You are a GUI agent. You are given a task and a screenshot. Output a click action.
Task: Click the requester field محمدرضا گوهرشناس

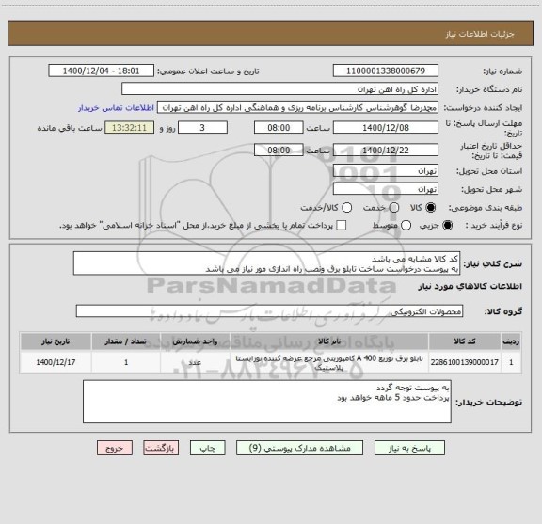pyautogui.click(x=297, y=107)
